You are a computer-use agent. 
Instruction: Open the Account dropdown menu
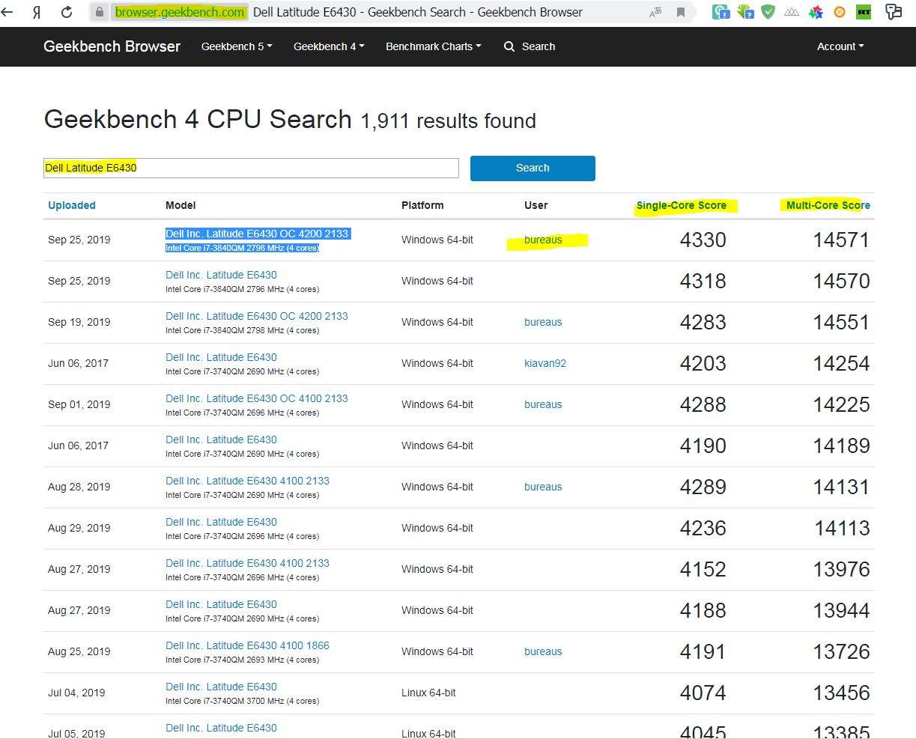[x=840, y=46]
